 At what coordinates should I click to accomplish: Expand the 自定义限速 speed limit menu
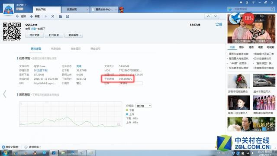(11, 147)
